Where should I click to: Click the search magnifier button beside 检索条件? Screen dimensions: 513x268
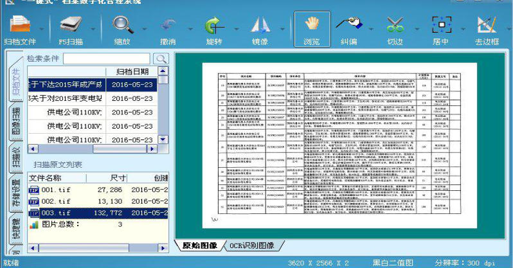coord(160,58)
